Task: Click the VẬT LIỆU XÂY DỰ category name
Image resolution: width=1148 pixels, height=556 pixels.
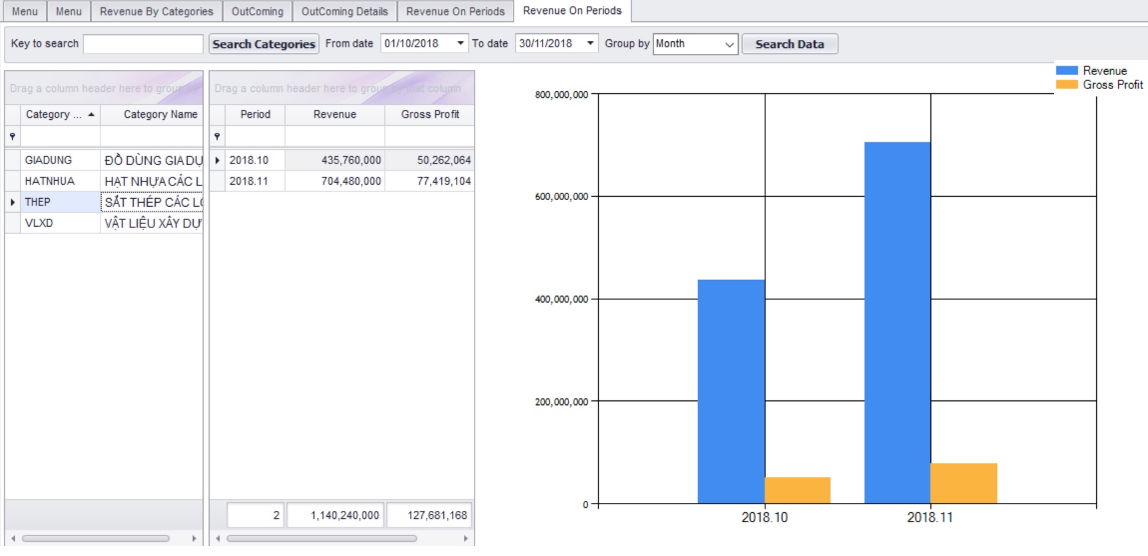Action: [x=153, y=223]
